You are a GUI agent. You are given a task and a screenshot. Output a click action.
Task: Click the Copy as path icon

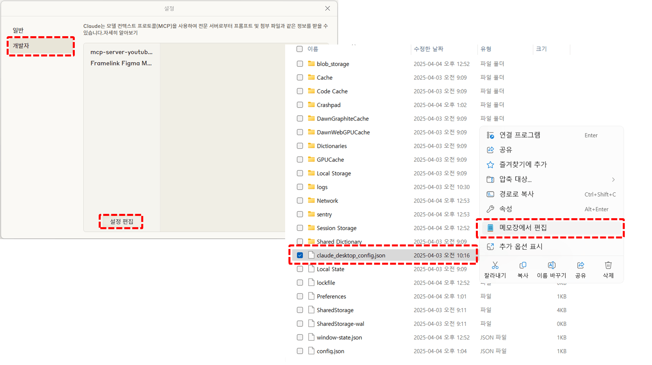tap(490, 194)
